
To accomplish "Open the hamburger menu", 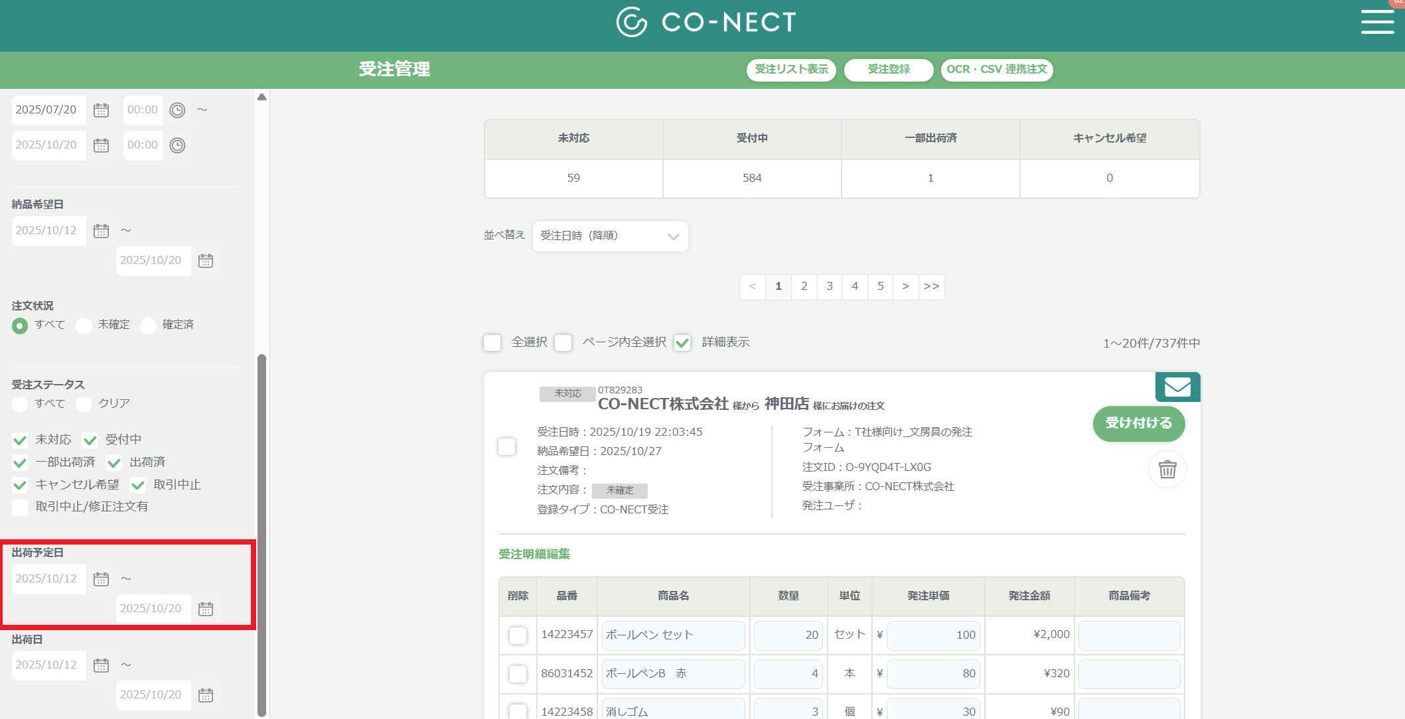I will tap(1377, 22).
